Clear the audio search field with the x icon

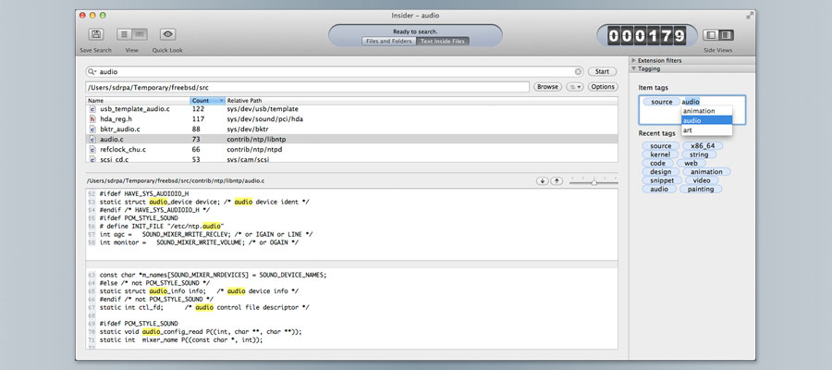[x=579, y=71]
